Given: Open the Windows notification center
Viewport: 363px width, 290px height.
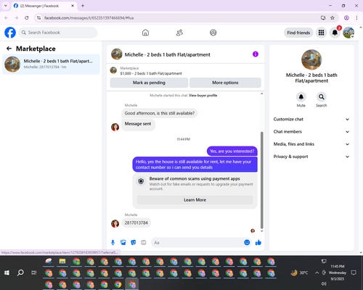Looking at the screenshot, I should (354, 273).
